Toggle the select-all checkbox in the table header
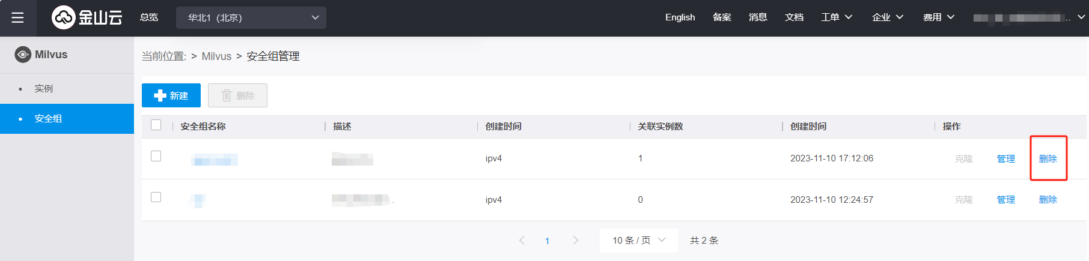 click(156, 125)
